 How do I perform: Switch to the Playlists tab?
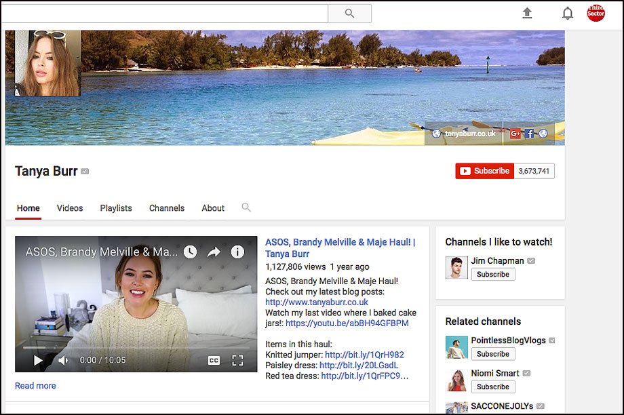point(116,208)
